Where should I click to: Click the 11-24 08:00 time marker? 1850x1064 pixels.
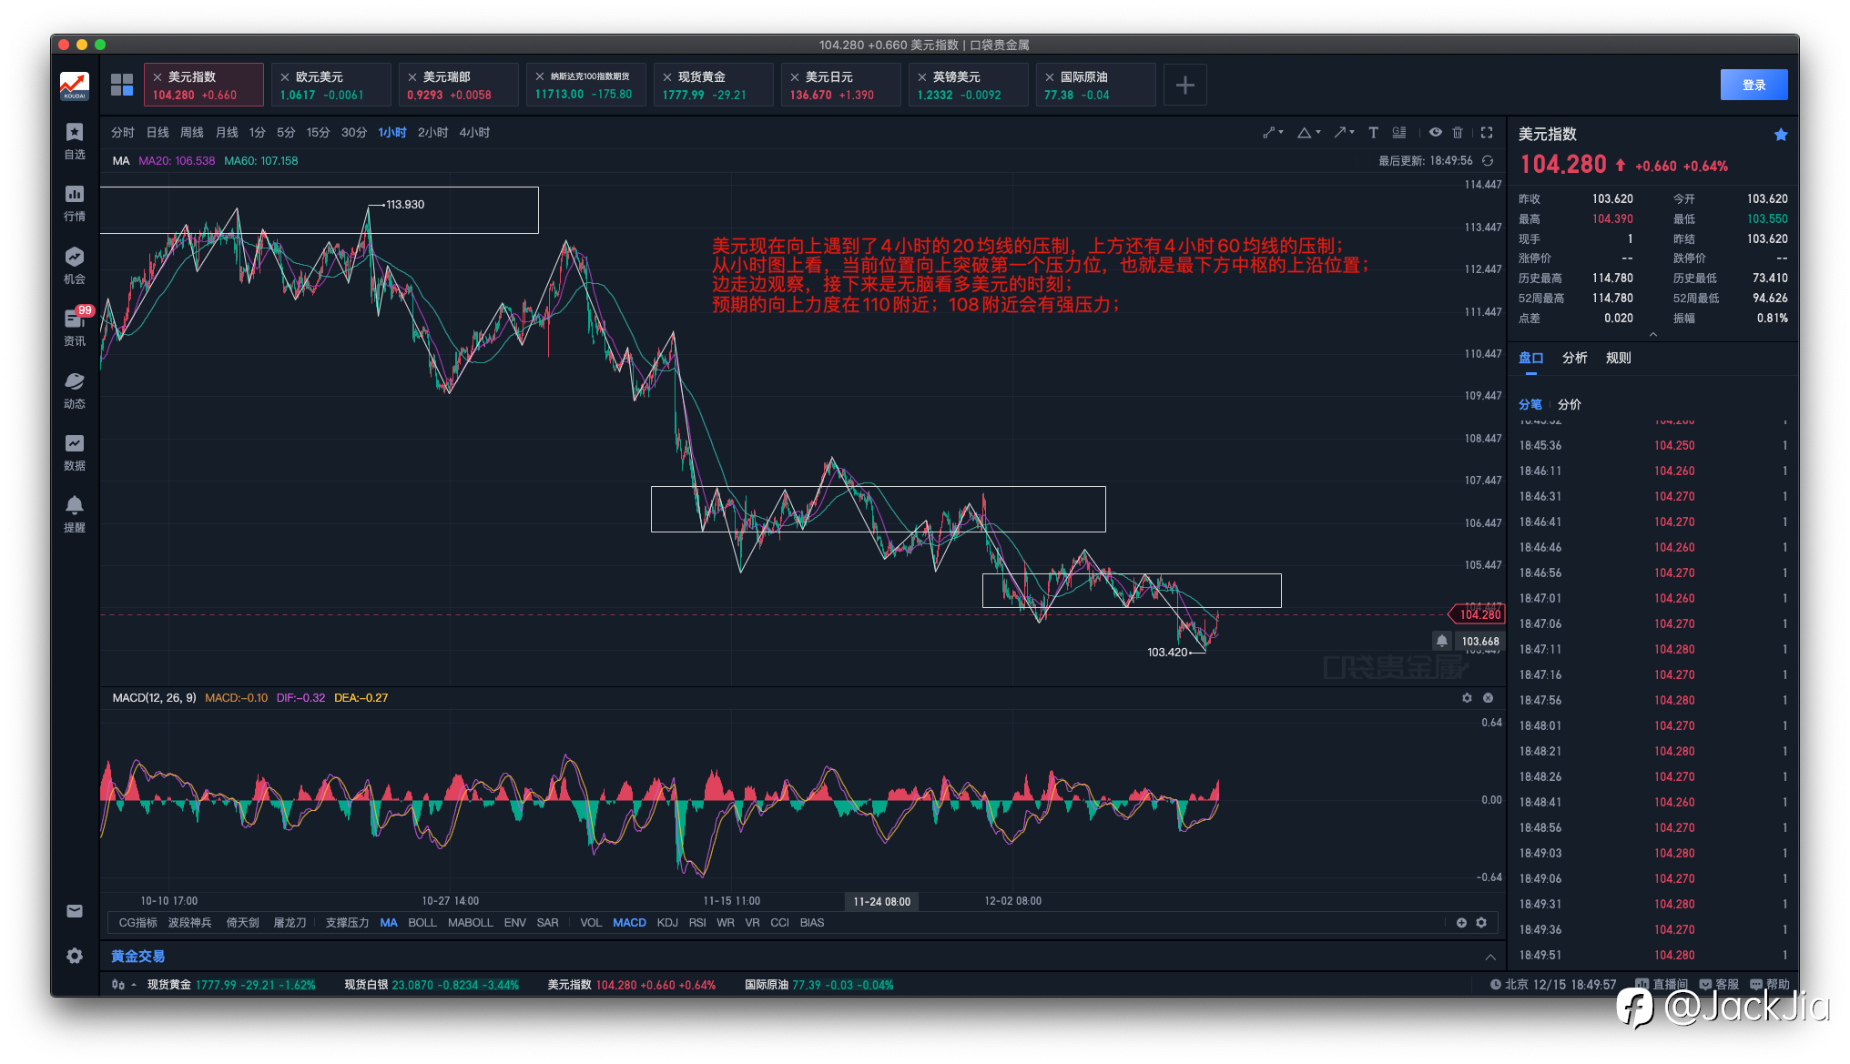click(881, 901)
